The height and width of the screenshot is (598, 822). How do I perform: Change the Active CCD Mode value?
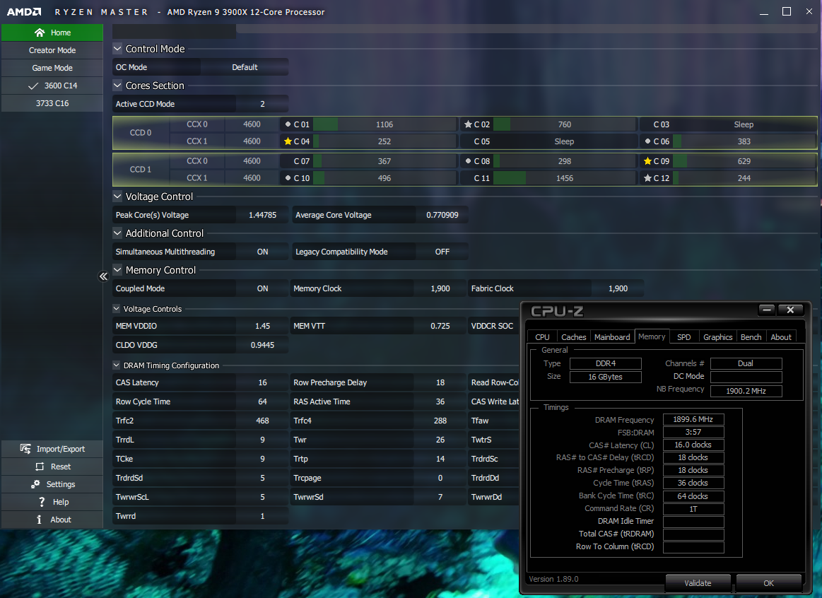(262, 104)
